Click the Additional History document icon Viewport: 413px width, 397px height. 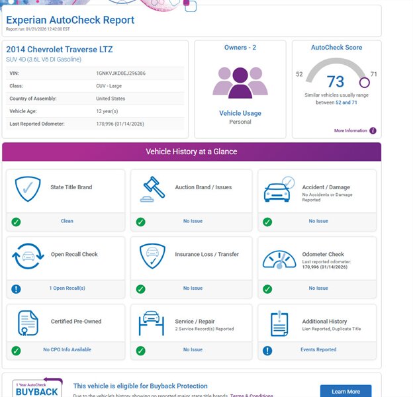[279, 324]
